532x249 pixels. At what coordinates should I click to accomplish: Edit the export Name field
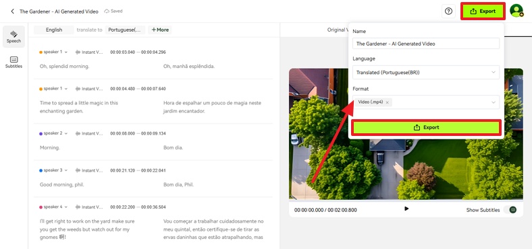click(x=426, y=44)
